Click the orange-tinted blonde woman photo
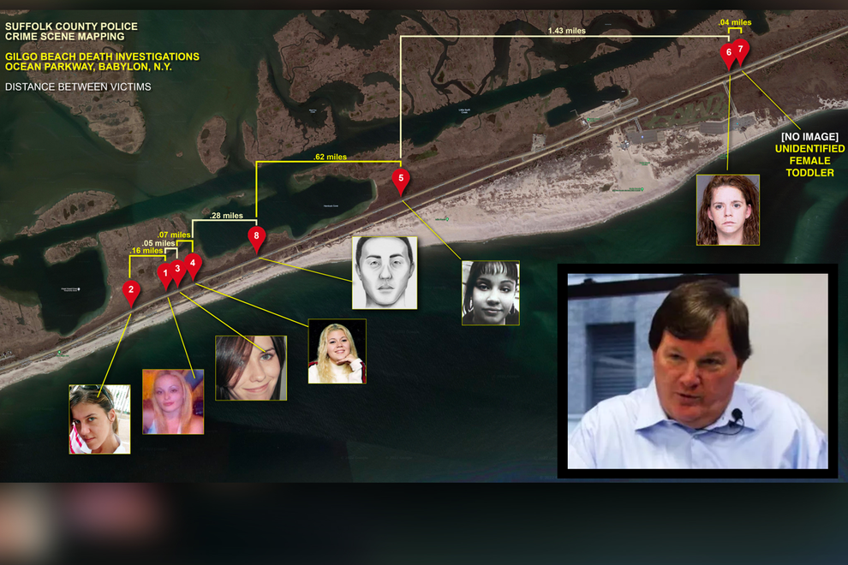 point(173,401)
